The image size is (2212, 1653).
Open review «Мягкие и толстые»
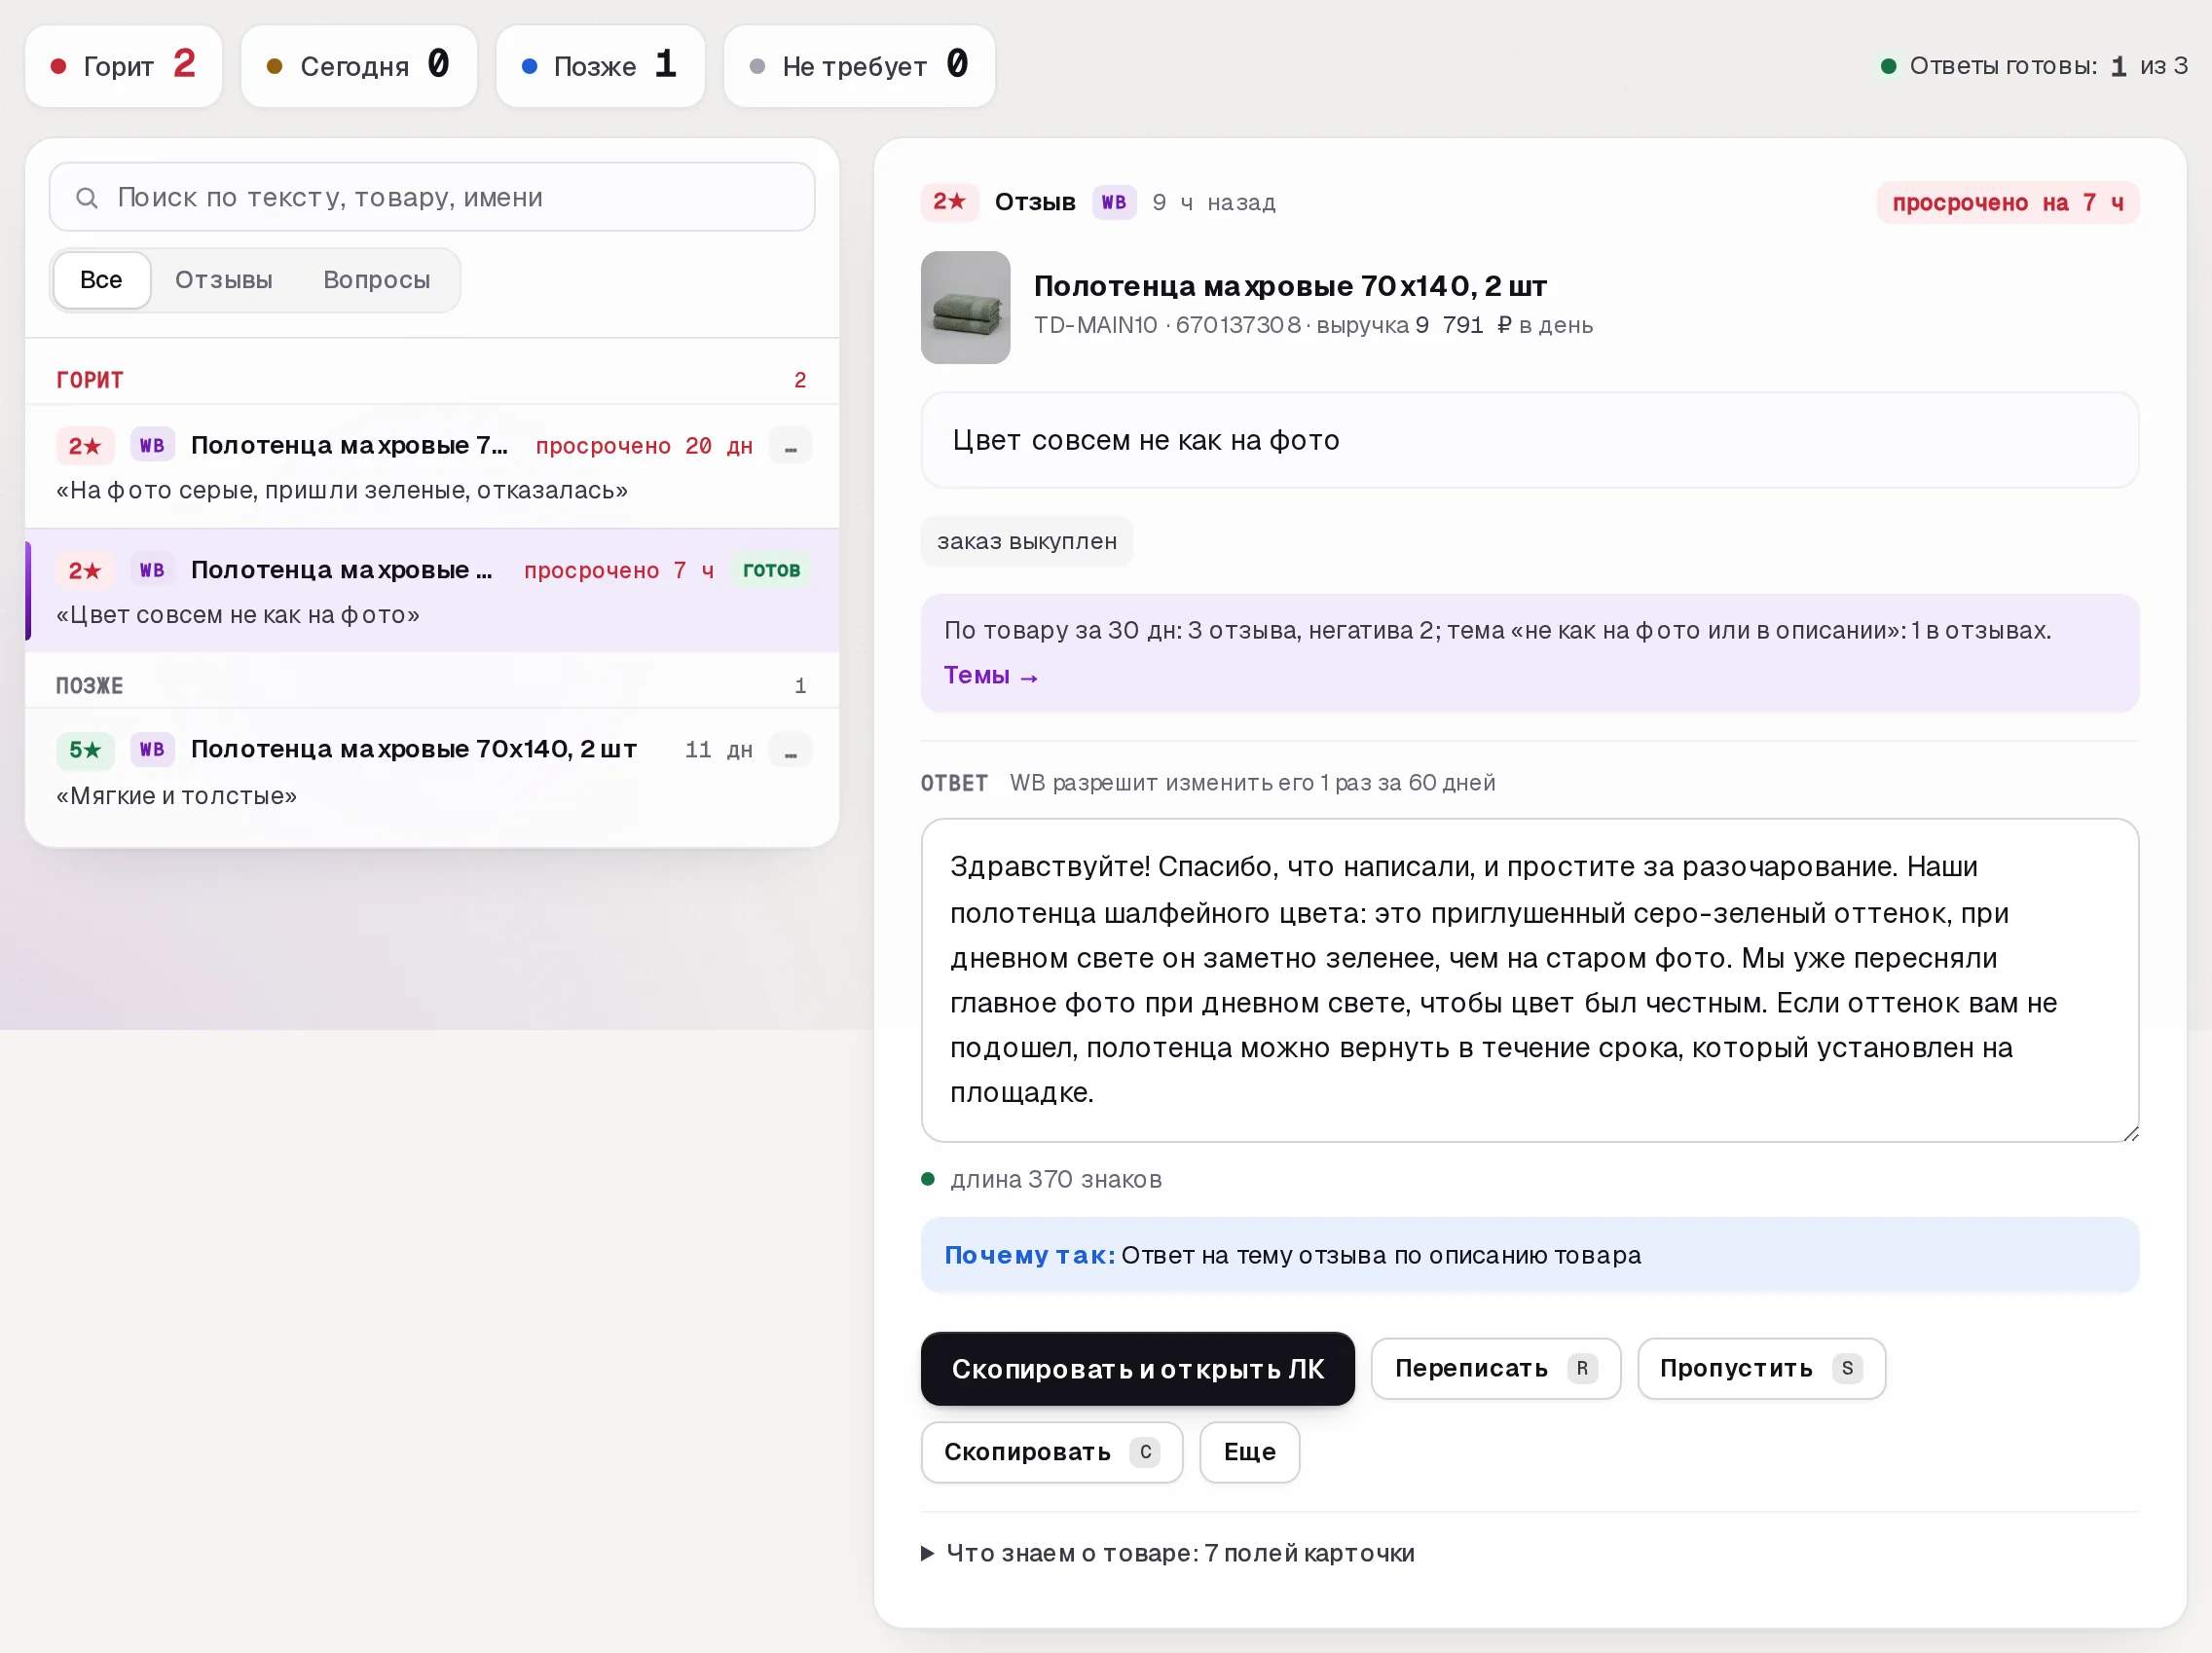coord(432,771)
